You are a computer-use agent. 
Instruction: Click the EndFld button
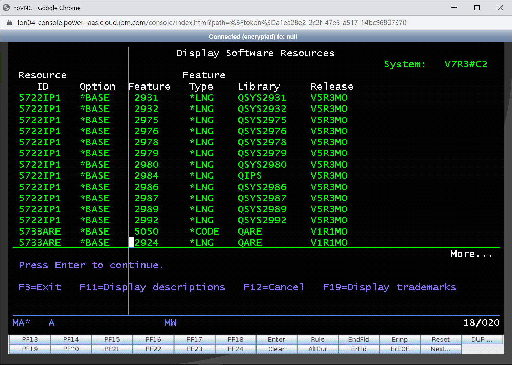(x=359, y=339)
